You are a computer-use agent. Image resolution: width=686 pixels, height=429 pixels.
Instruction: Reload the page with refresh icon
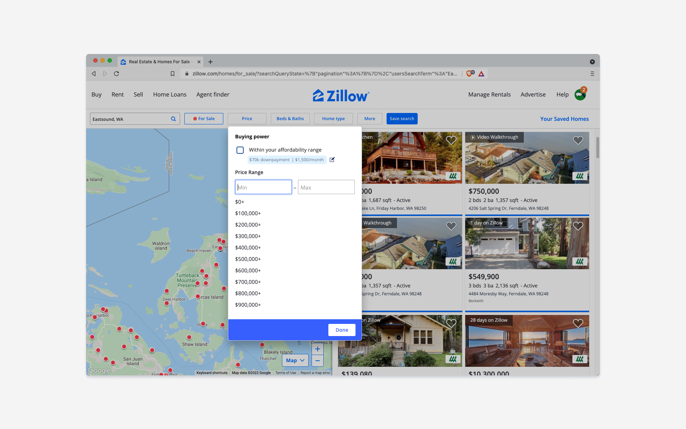pos(116,74)
